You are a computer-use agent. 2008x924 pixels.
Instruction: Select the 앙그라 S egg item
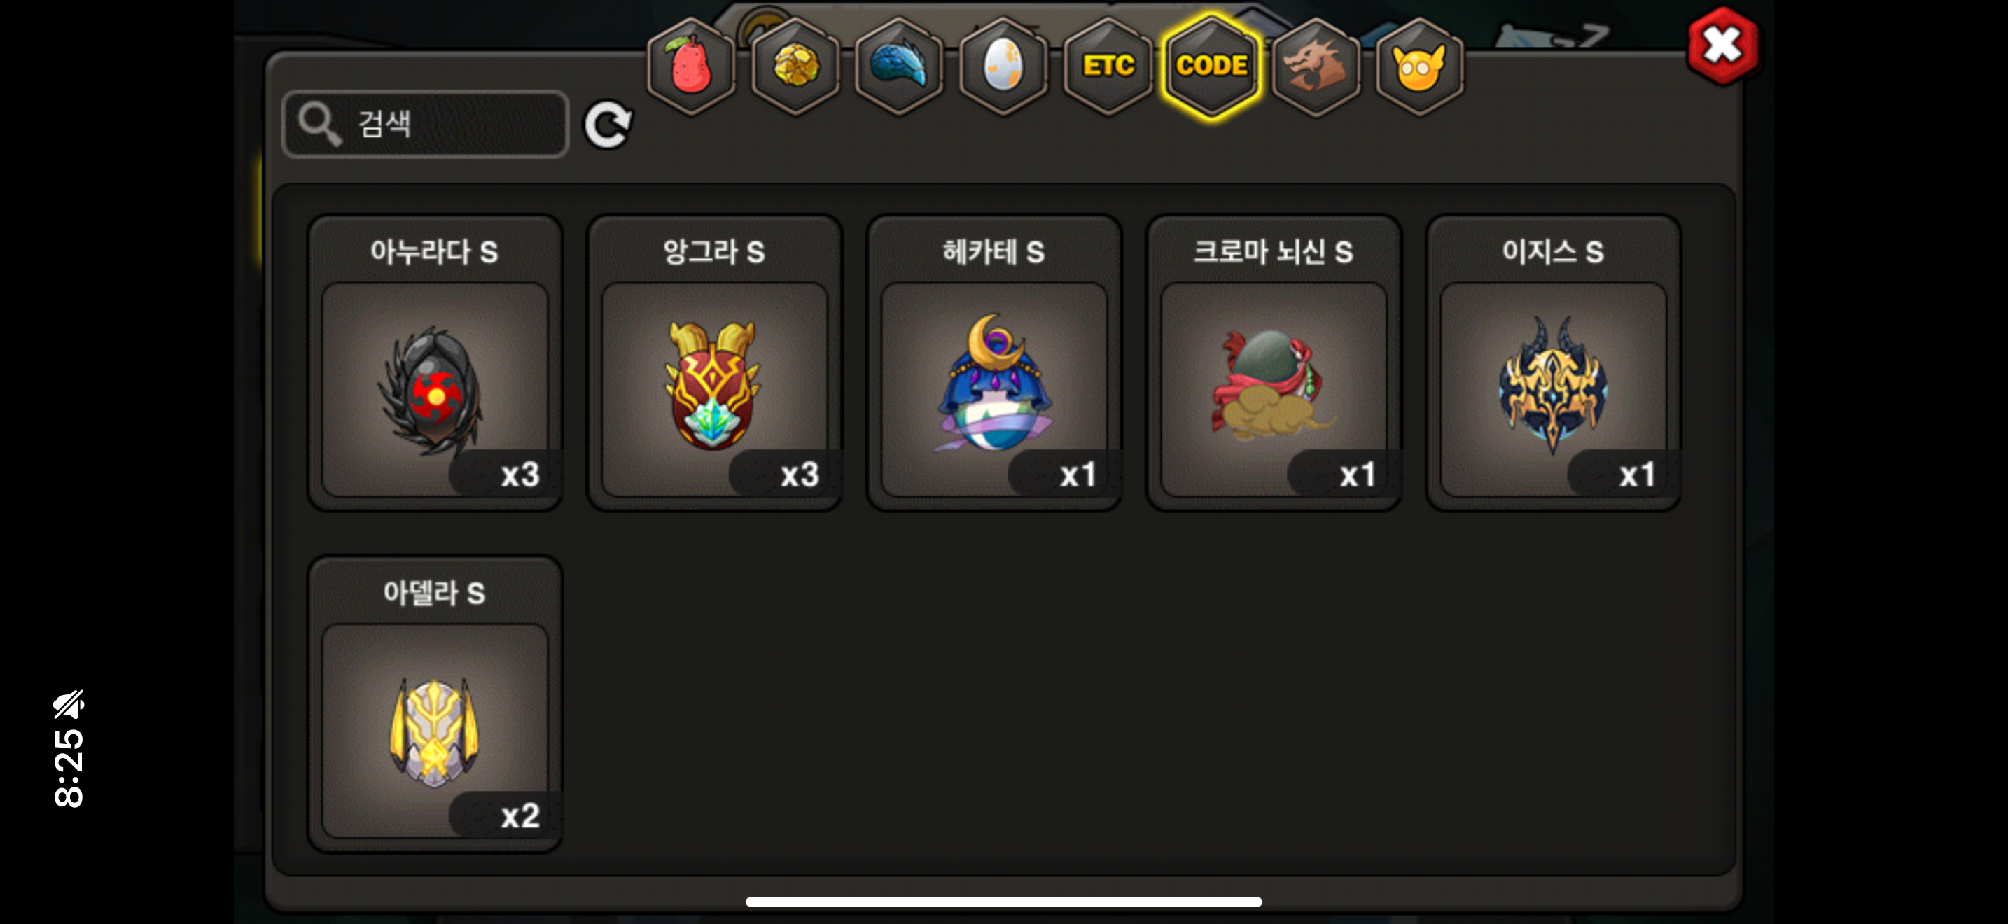pyautogui.click(x=715, y=363)
